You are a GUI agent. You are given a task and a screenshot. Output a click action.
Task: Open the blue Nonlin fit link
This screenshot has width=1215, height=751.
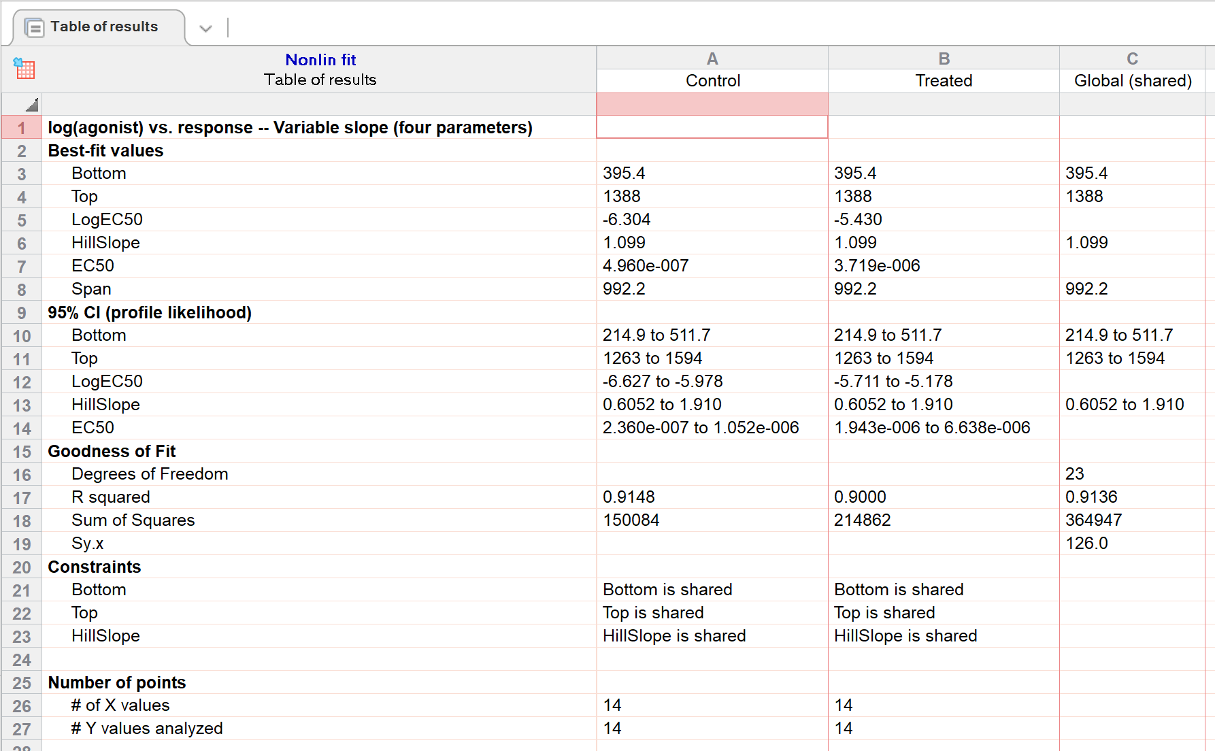coord(320,60)
